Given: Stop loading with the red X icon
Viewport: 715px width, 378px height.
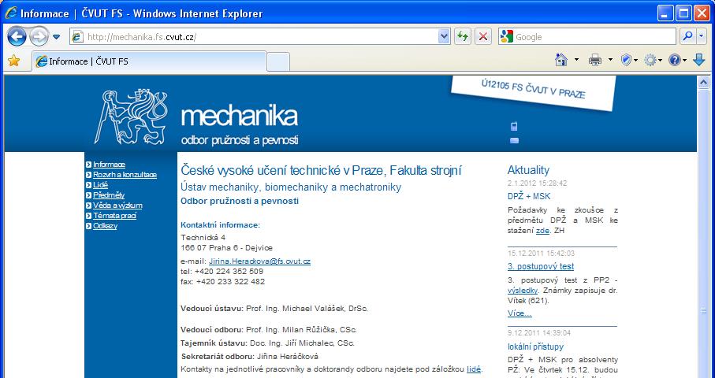Looking at the screenshot, I should (x=483, y=37).
